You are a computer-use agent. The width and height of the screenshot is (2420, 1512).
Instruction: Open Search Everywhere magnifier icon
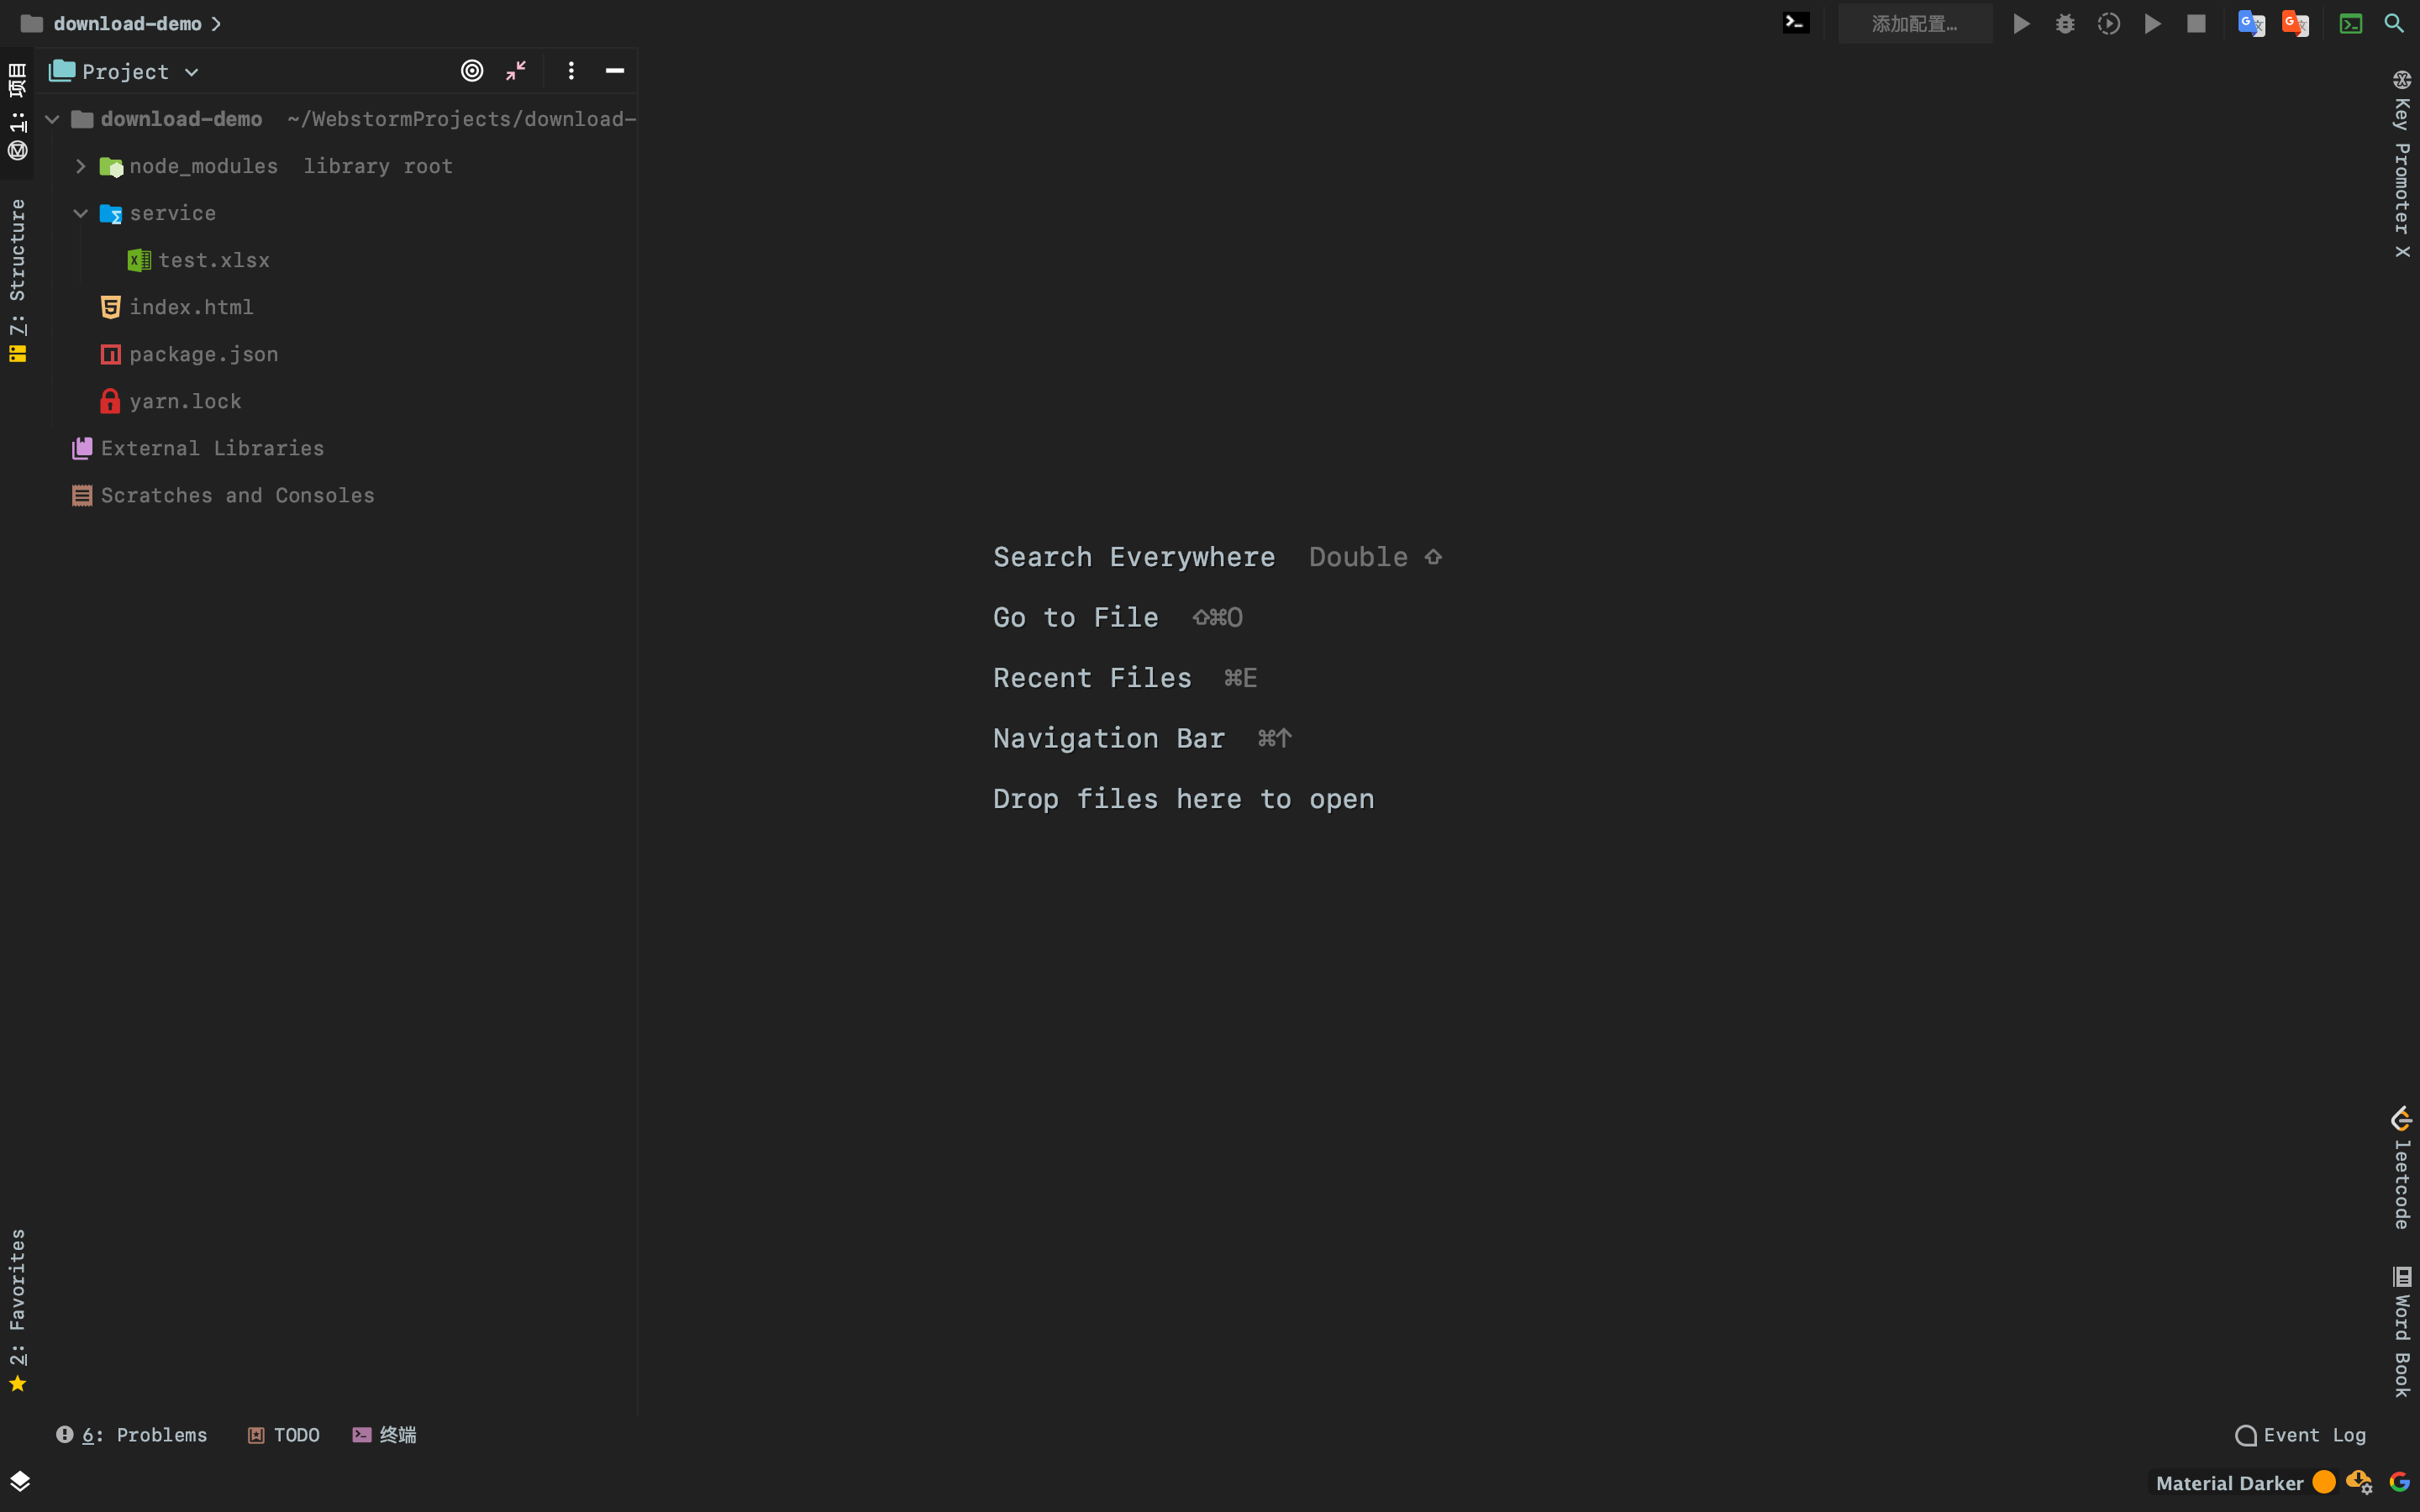pos(2394,24)
